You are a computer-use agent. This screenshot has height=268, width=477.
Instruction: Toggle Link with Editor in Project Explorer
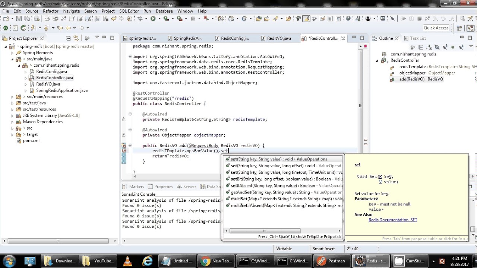click(x=76, y=38)
